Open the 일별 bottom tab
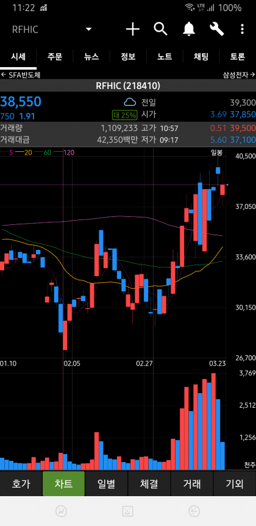The height and width of the screenshot is (526, 256). point(106,484)
